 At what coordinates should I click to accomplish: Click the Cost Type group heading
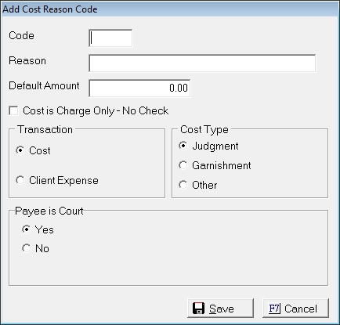pyautogui.click(x=204, y=130)
